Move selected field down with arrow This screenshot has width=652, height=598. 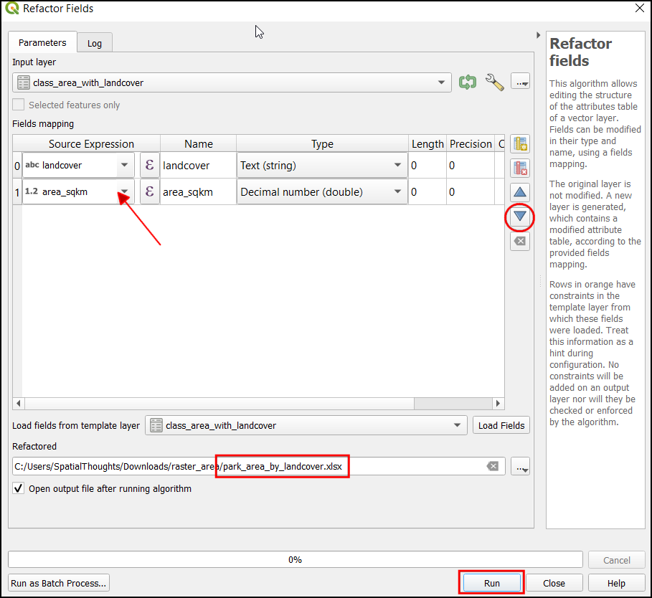(520, 216)
